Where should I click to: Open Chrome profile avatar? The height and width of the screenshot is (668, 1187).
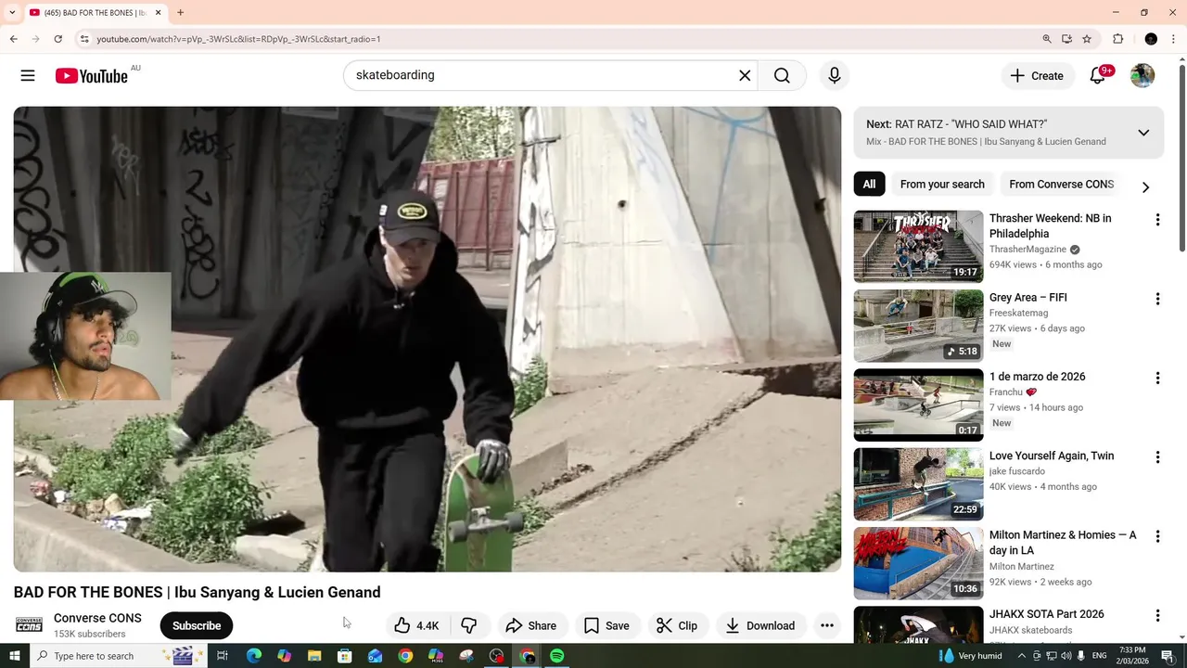click(x=1151, y=39)
